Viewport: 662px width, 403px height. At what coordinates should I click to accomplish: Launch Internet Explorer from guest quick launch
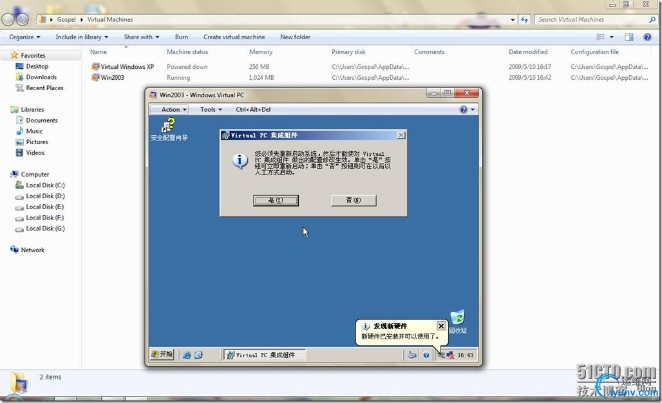(x=187, y=355)
